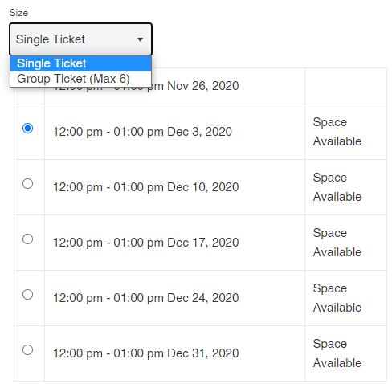Click the Size dropdown arrow
Viewport: 392px width, 384px height.
140,39
